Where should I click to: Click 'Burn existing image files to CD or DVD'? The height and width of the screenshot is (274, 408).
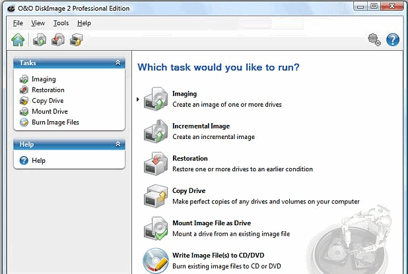click(226, 266)
